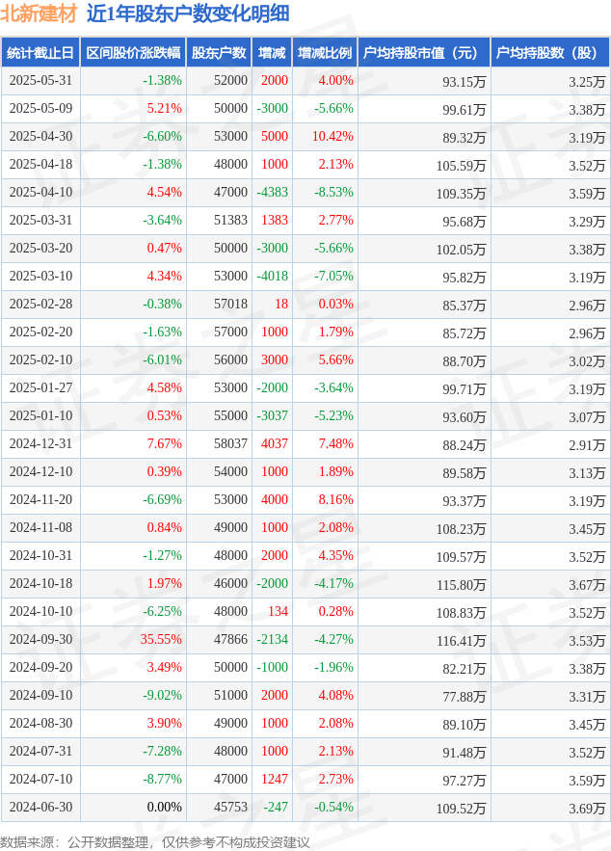
Task: Click the 股东户数 column header
Action: click(x=219, y=53)
